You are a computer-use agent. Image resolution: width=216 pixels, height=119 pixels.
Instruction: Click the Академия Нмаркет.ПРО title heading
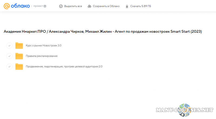pyautogui.click(x=103, y=32)
